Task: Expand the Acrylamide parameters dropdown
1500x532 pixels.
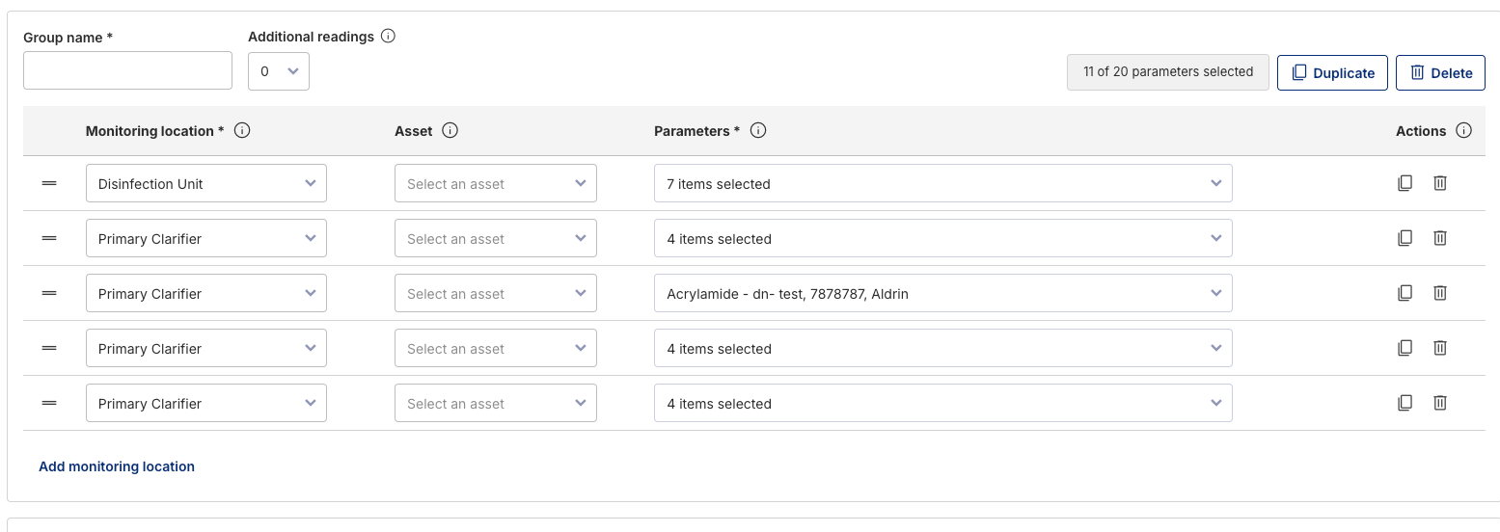Action: (x=941, y=293)
